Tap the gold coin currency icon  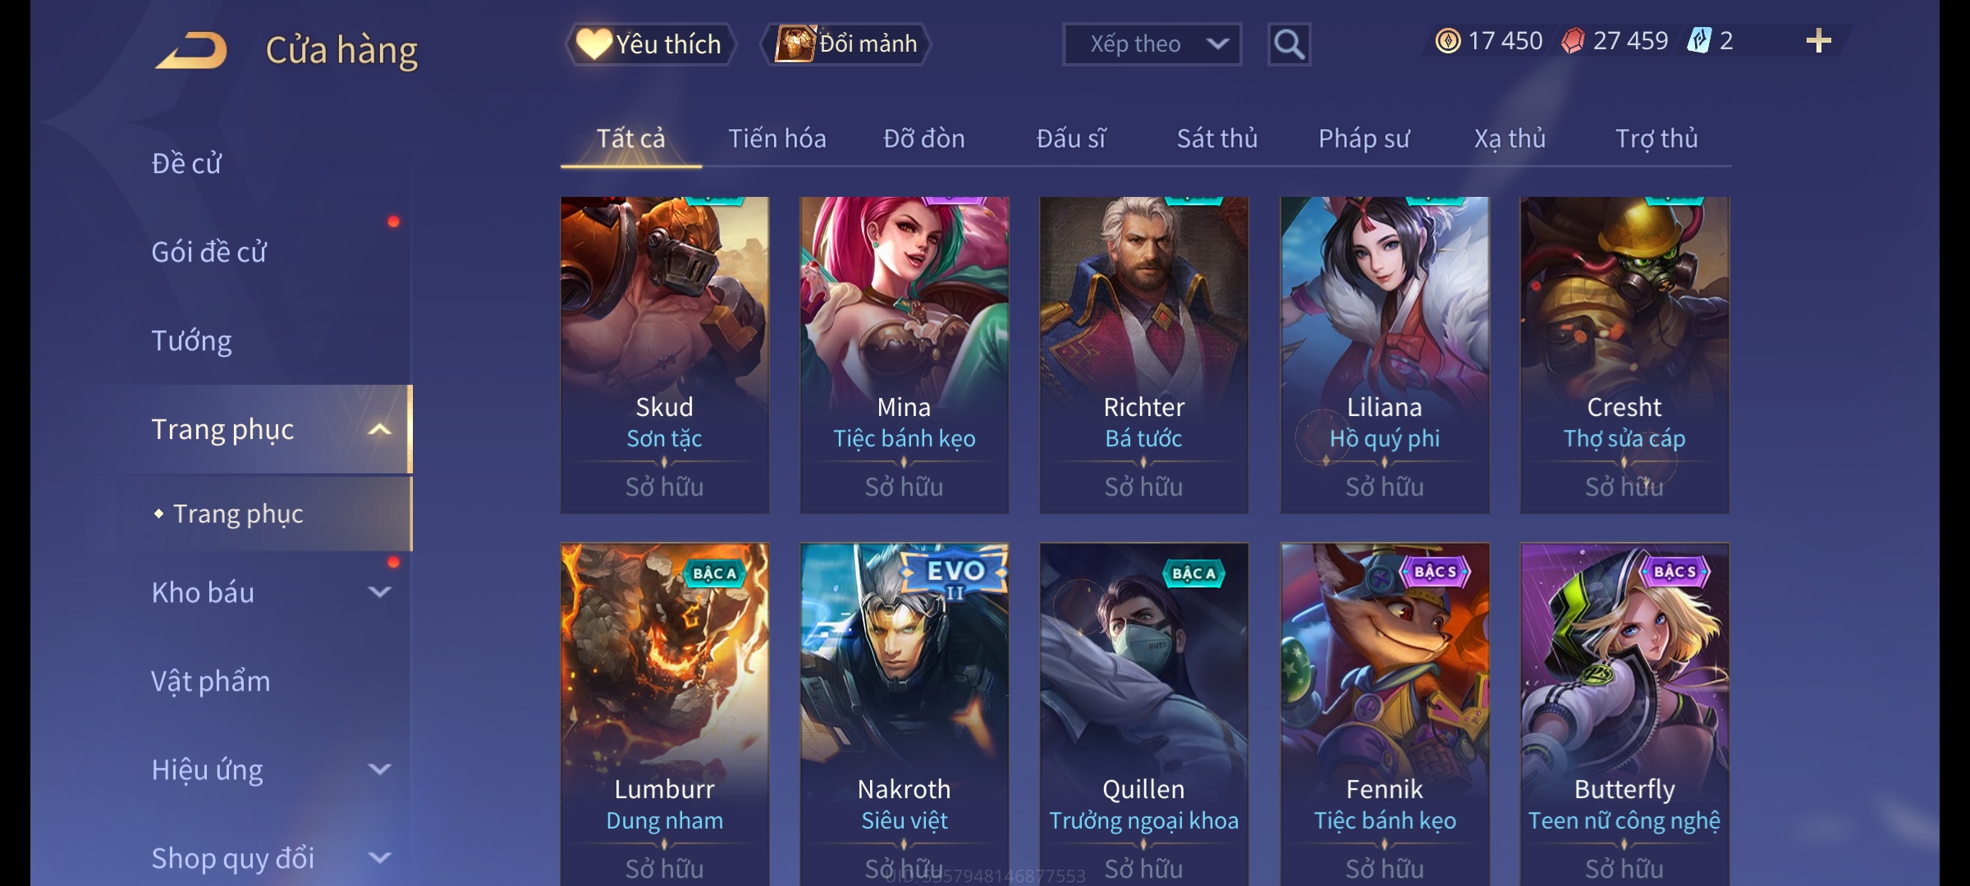[x=1448, y=41]
